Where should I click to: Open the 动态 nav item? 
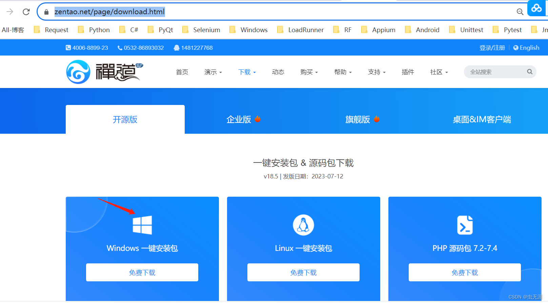click(x=278, y=72)
